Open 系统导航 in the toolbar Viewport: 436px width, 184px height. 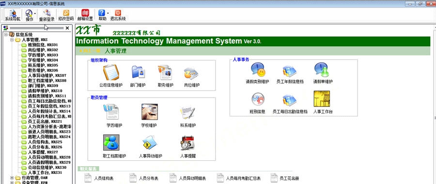(x=12, y=15)
